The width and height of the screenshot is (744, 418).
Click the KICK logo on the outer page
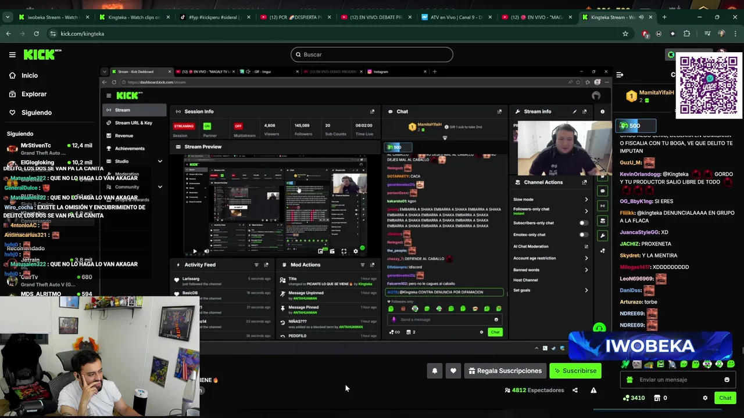point(42,55)
